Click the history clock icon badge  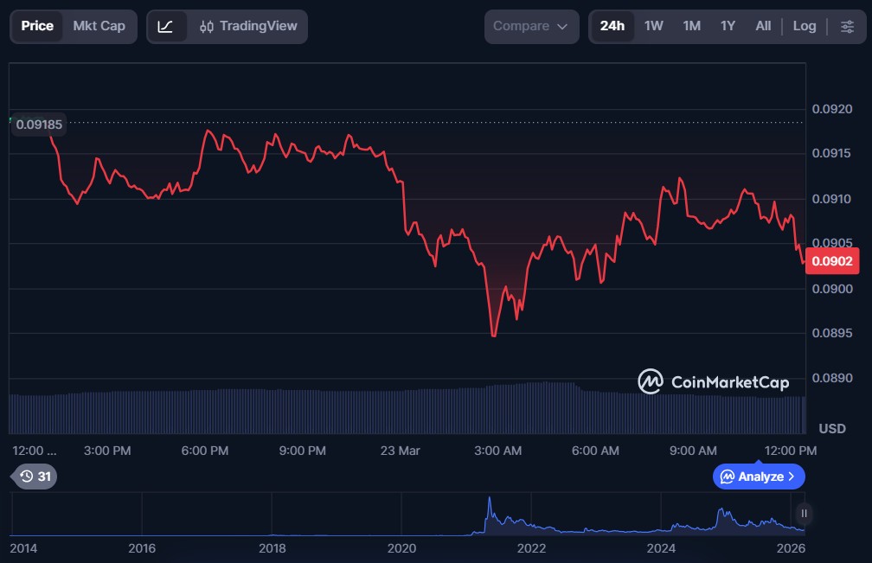pyautogui.click(x=35, y=476)
